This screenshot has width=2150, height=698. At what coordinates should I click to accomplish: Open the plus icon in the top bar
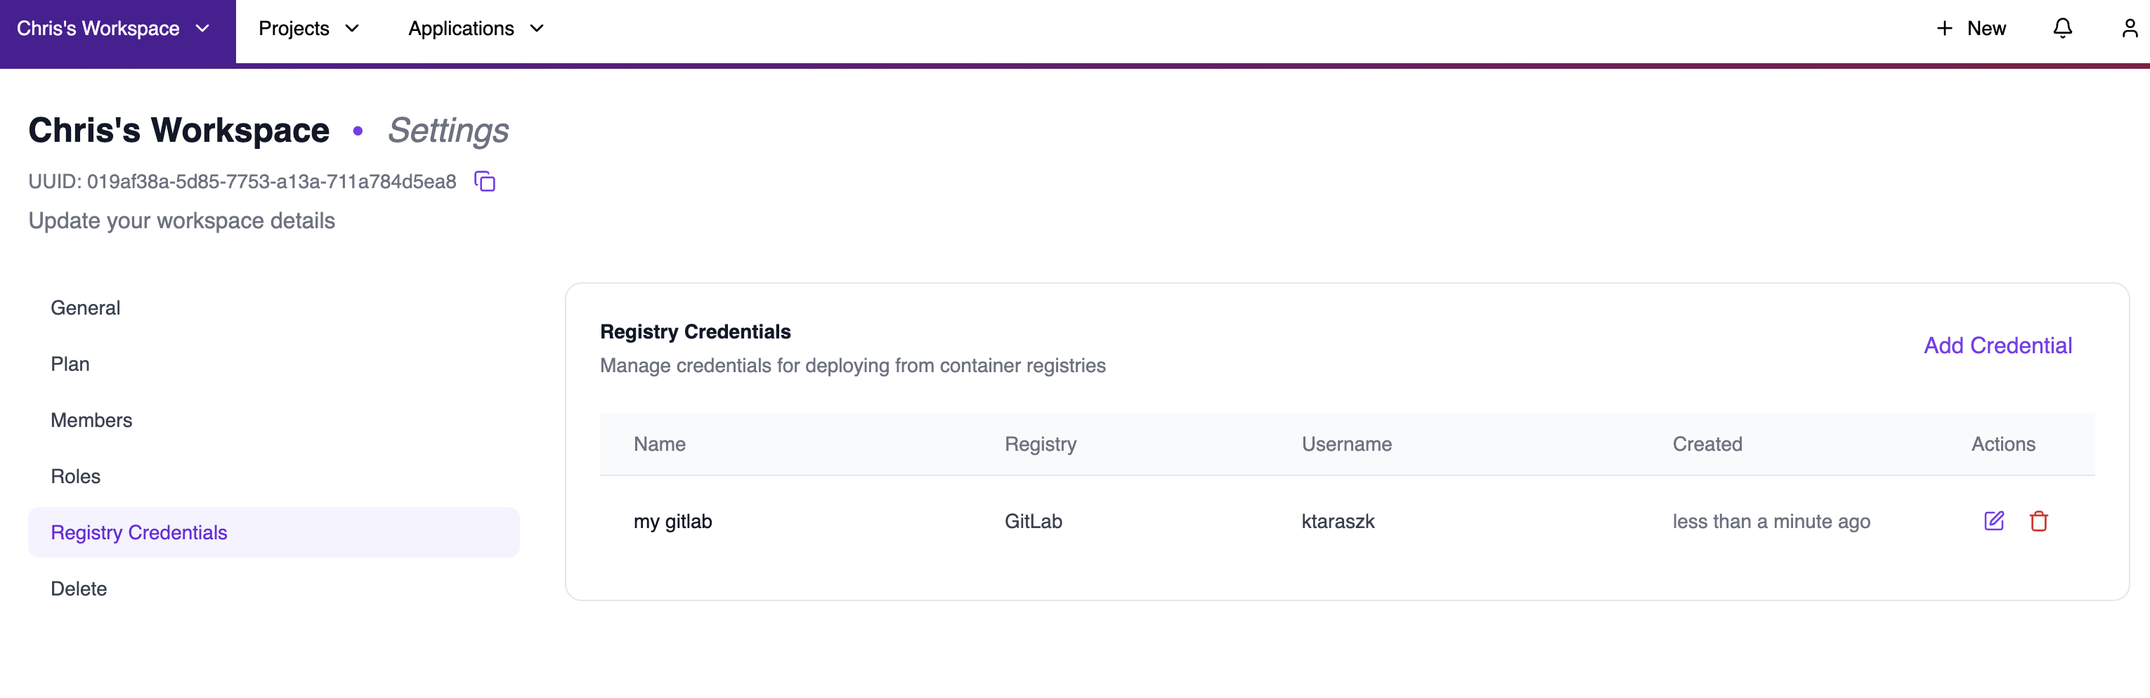point(1944,27)
